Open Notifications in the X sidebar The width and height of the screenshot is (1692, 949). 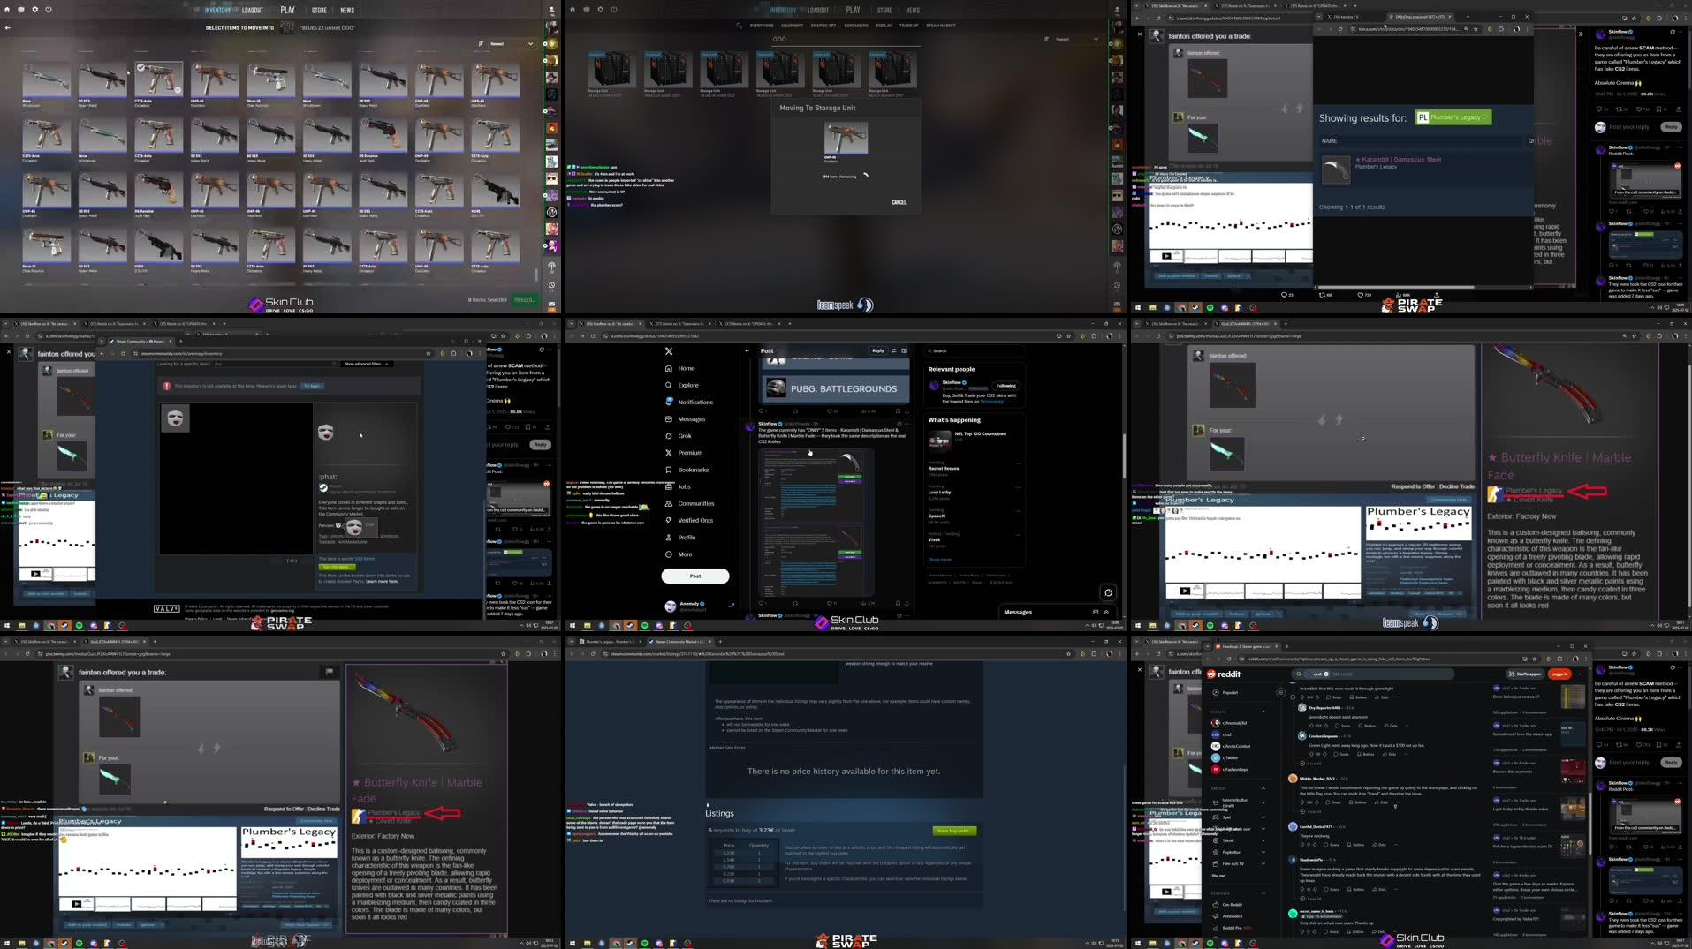[x=689, y=402]
